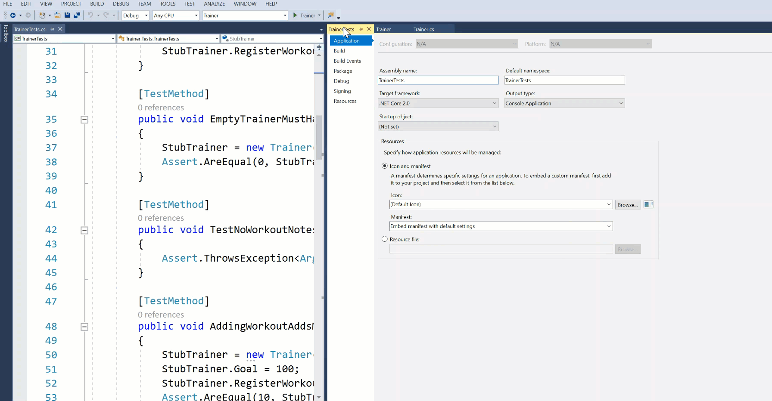Click the Save All toolbar icon
The width and height of the screenshot is (772, 401).
click(77, 15)
